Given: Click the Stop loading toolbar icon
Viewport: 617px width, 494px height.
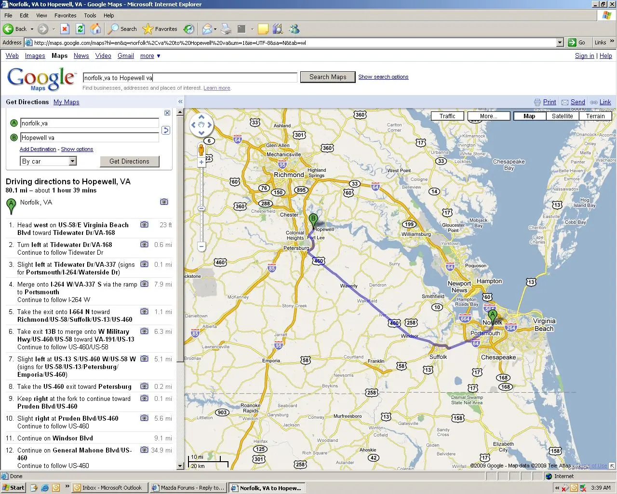Looking at the screenshot, I should pos(65,29).
